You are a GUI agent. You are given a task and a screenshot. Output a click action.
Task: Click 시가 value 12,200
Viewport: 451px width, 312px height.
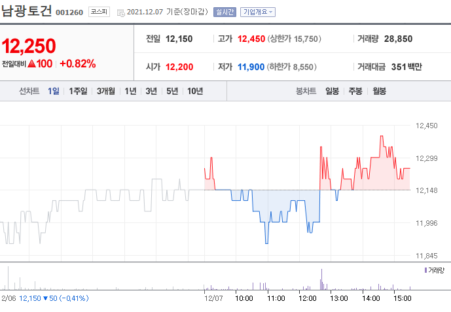pos(179,67)
